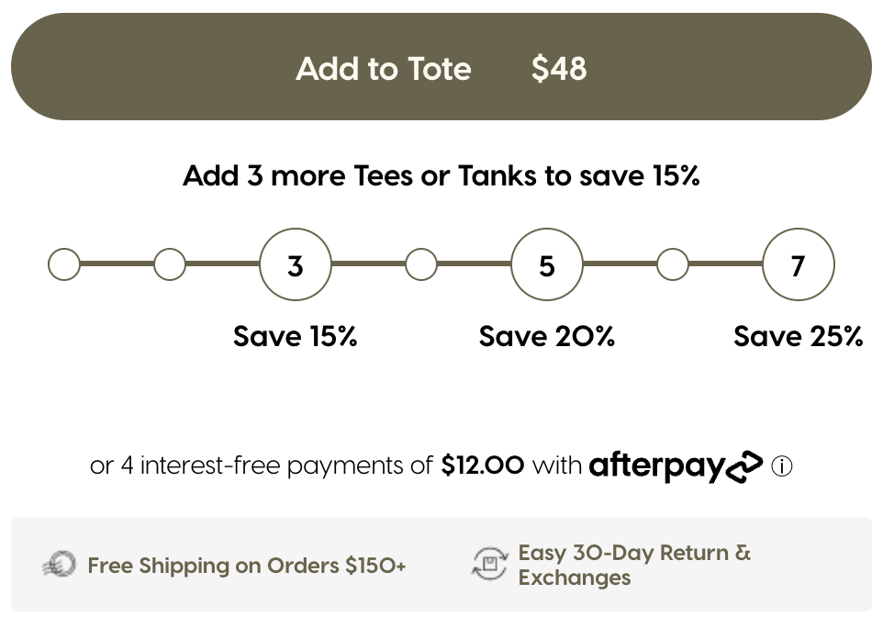Click Easy 30-Day Return & Exchanges text

pyautogui.click(x=634, y=565)
